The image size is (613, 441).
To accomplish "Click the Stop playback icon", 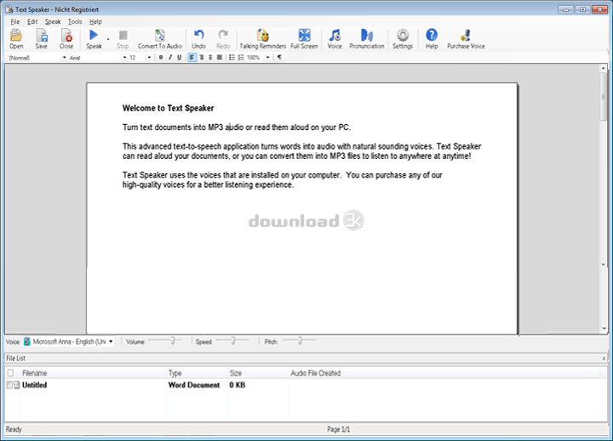I will click(x=123, y=38).
